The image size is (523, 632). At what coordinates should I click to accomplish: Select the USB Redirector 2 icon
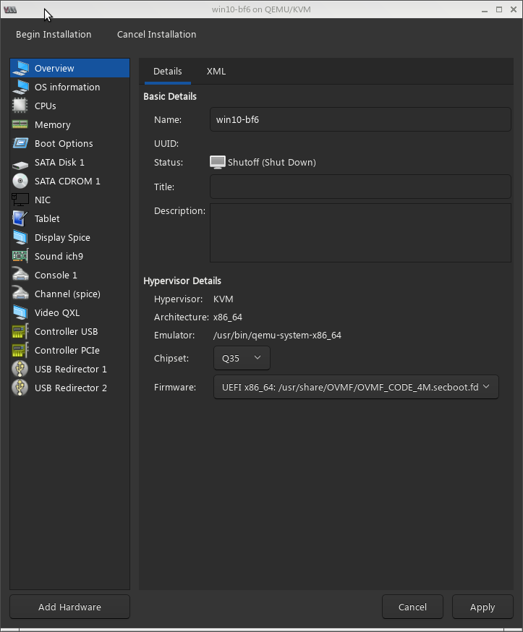20,388
